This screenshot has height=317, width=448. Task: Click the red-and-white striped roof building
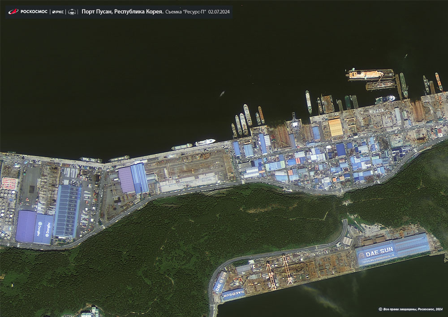(9, 183)
